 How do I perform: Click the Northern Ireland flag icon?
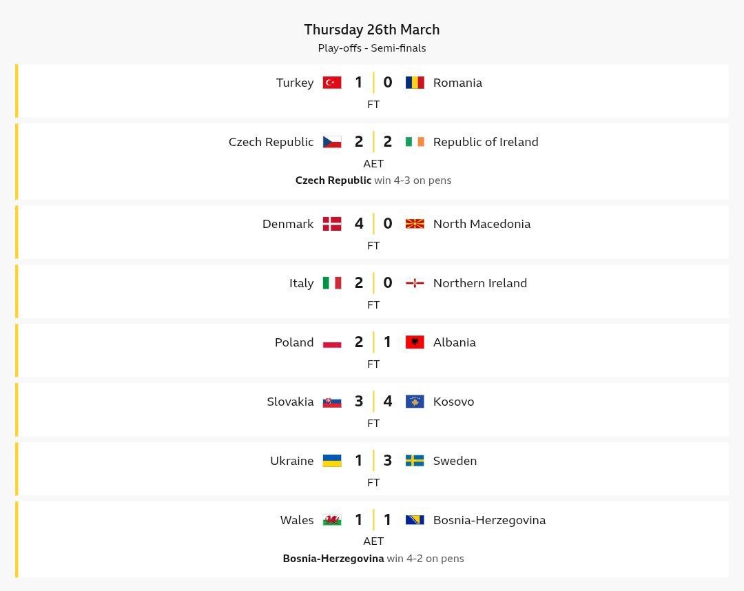[x=415, y=283]
